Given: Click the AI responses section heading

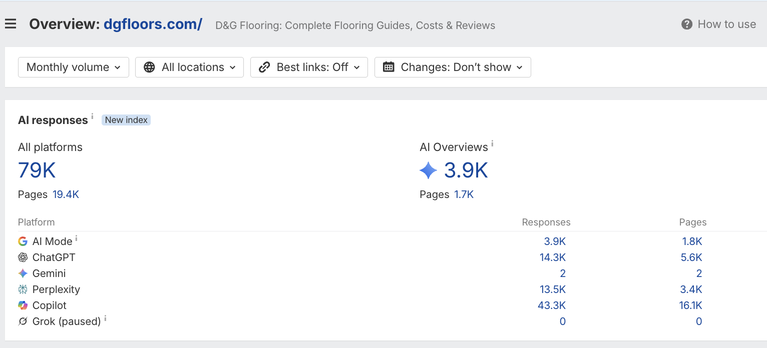Looking at the screenshot, I should coord(53,120).
